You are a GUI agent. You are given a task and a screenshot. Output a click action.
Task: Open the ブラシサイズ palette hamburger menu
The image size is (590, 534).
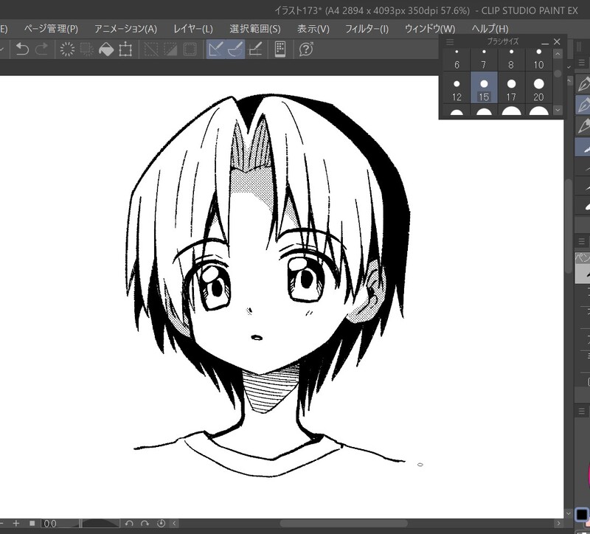pyautogui.click(x=450, y=42)
